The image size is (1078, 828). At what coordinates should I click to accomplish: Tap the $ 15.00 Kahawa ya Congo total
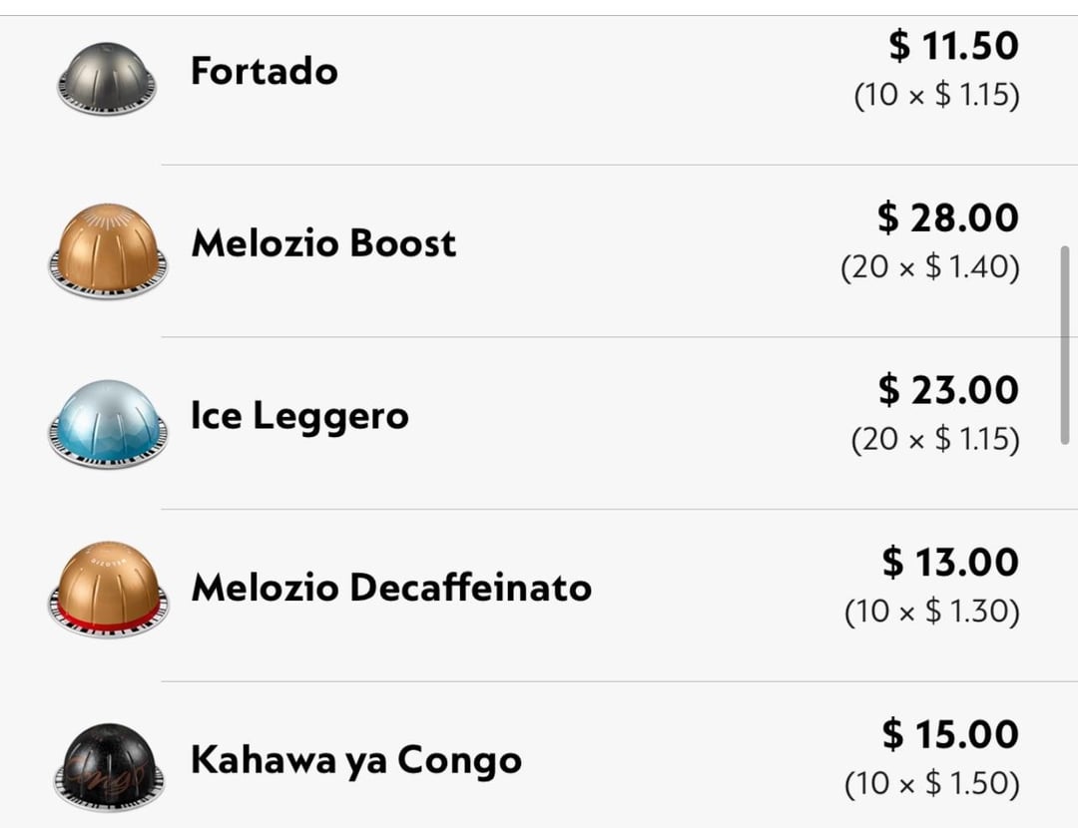(949, 735)
